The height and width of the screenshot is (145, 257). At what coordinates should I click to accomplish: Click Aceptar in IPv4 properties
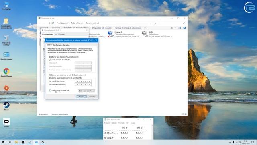click(x=82, y=97)
